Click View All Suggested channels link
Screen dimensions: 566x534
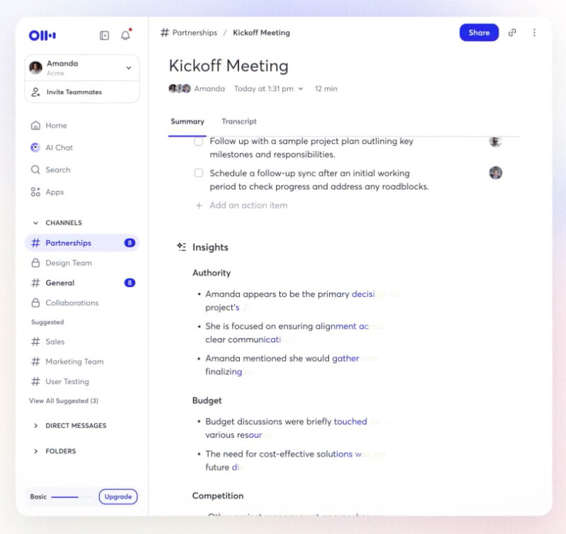point(62,400)
